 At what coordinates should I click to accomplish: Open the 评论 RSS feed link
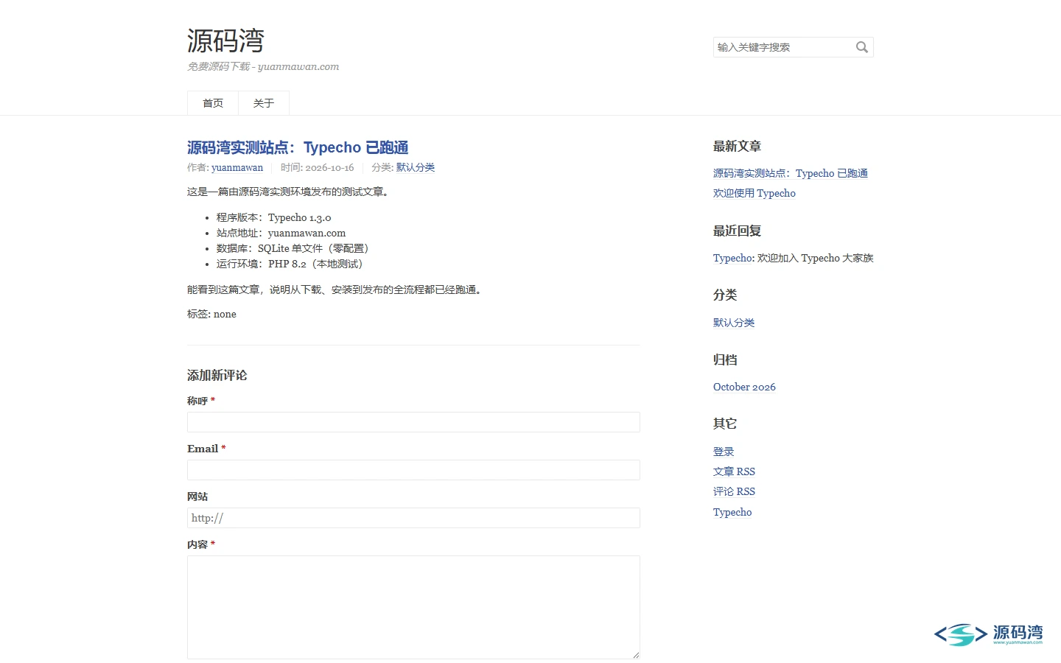[x=734, y=491]
